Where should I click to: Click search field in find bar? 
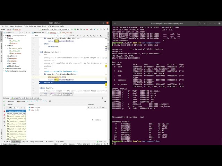[x=42, y=36]
